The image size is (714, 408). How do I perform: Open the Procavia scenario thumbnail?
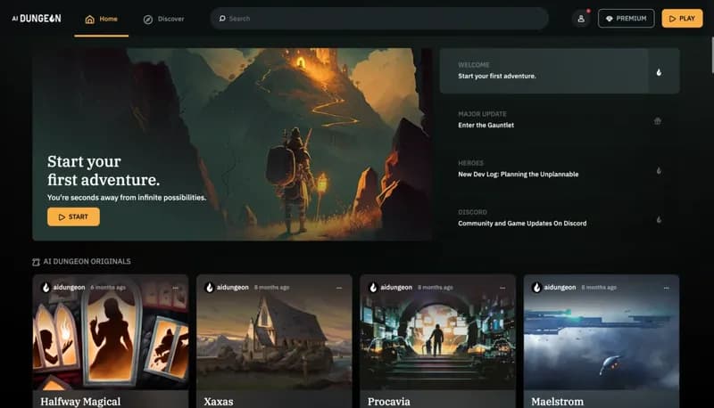437,331
